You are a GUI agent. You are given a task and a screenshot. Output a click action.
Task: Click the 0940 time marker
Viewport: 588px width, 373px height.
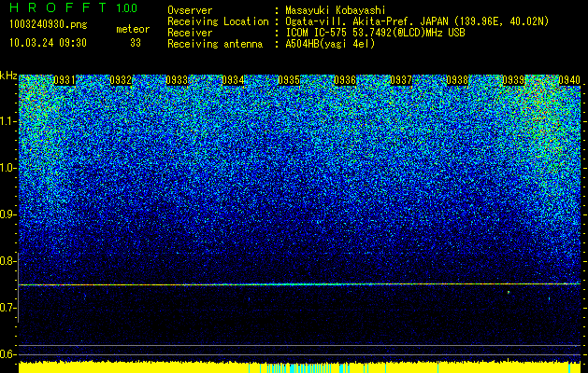coord(569,80)
